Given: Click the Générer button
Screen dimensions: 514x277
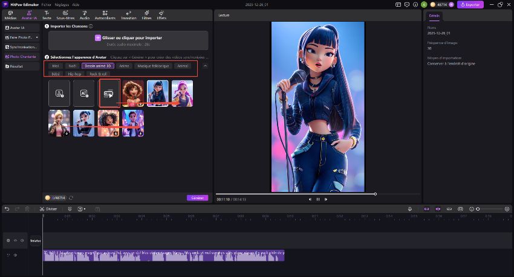Looking at the screenshot, I should [197, 197].
